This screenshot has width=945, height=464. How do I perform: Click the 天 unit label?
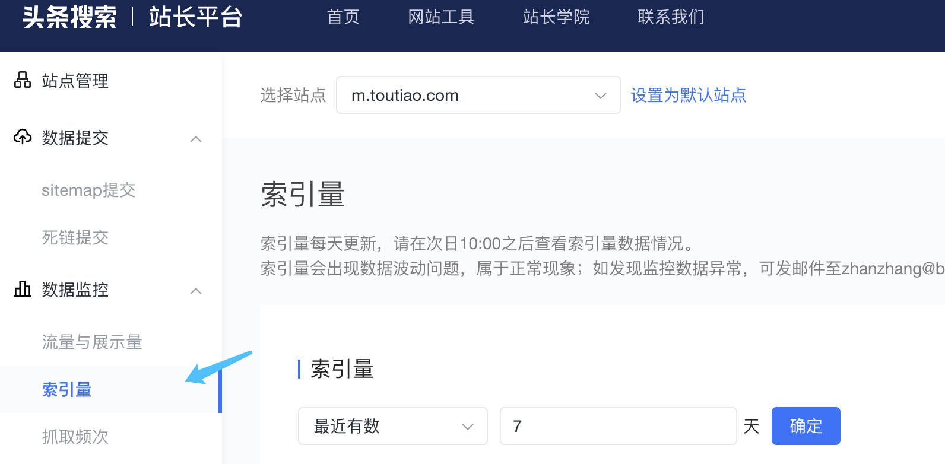pos(751,426)
